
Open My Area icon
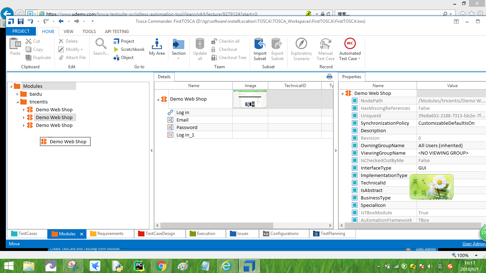157,44
